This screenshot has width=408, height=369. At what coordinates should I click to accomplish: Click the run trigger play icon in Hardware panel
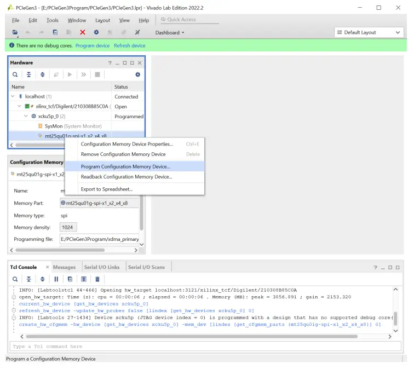[x=70, y=74]
